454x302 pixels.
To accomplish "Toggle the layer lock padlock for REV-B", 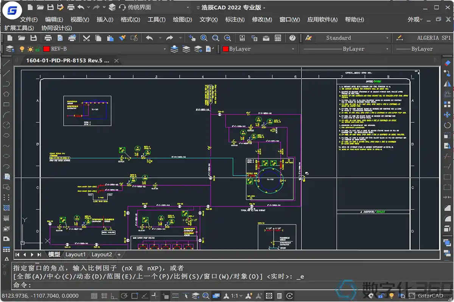I will pyautogui.click(x=38, y=49).
